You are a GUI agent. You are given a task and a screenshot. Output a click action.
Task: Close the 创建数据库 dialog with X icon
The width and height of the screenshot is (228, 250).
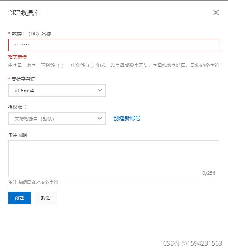[216, 12]
